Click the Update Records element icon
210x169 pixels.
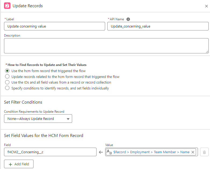point(7,6)
